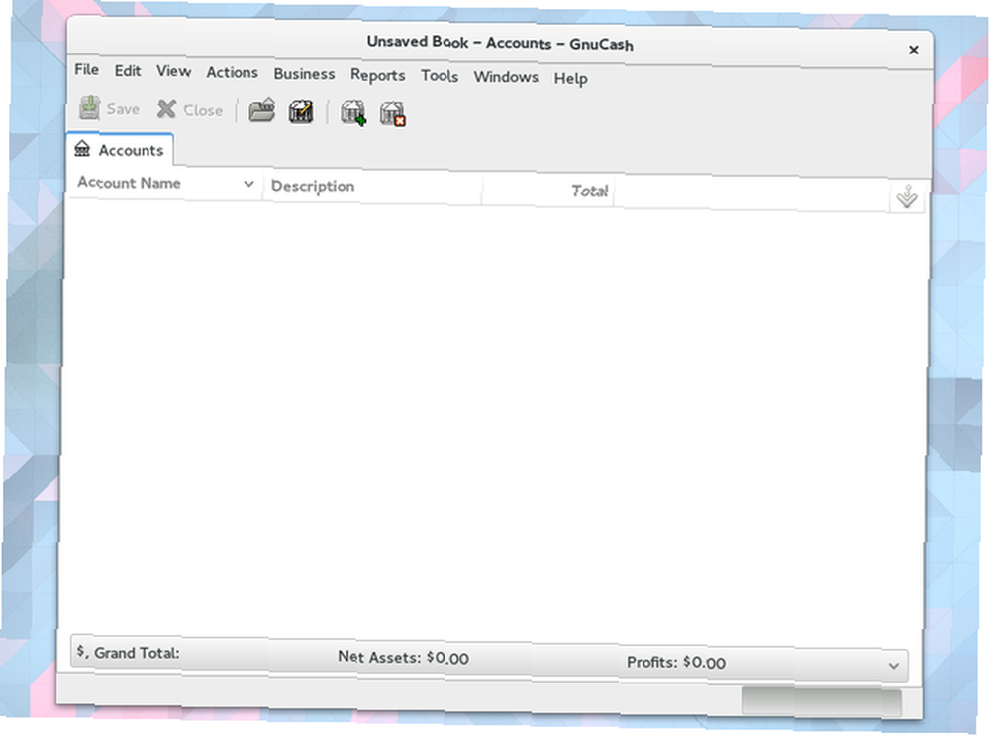Click the Description column header
The image size is (990, 736).
click(372, 187)
